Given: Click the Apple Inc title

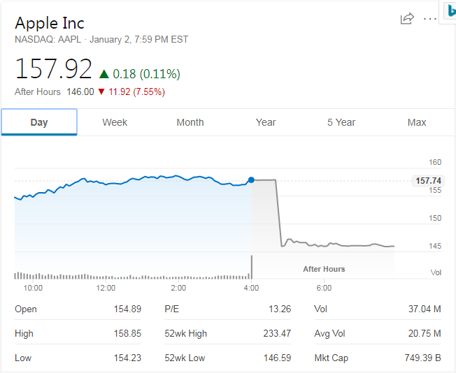Looking at the screenshot, I should tap(50, 23).
